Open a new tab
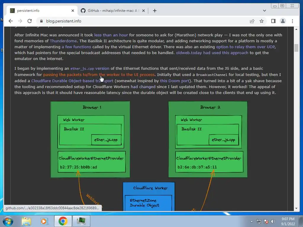This screenshot has height=227, width=303. 154,11
